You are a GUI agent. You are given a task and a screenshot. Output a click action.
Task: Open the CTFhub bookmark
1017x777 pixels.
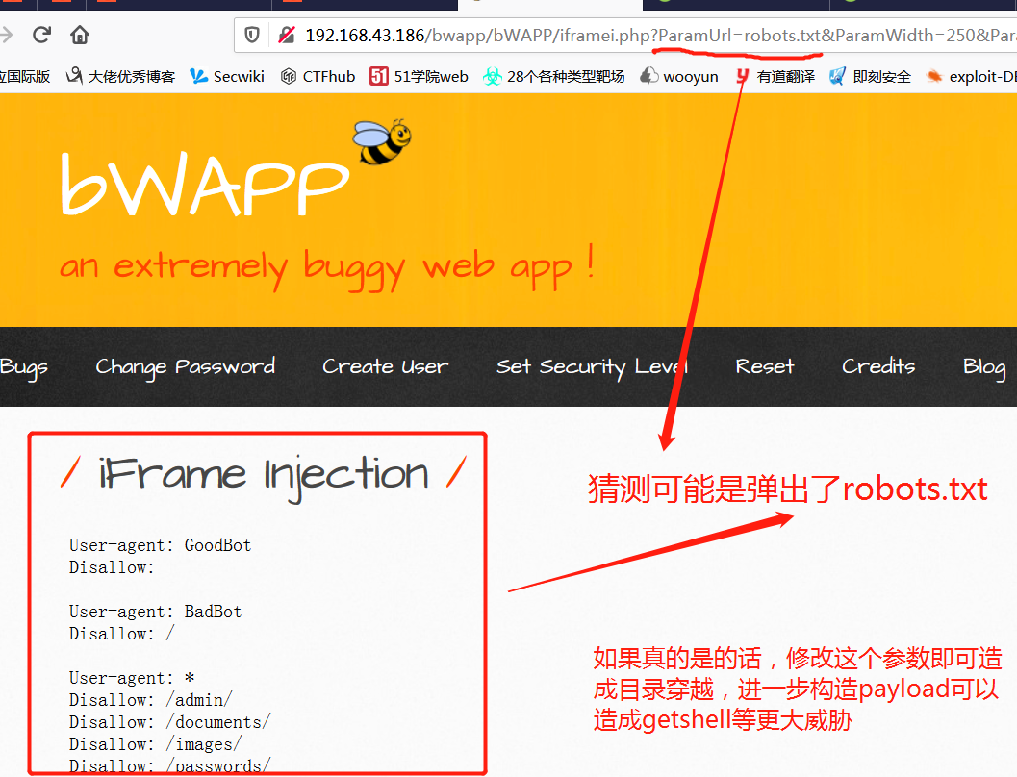pyautogui.click(x=318, y=76)
